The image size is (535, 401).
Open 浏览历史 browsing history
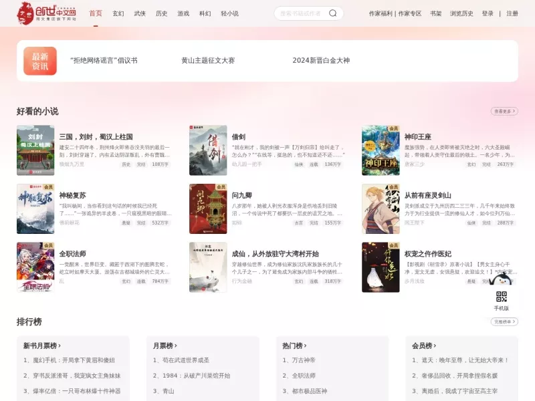461,13
